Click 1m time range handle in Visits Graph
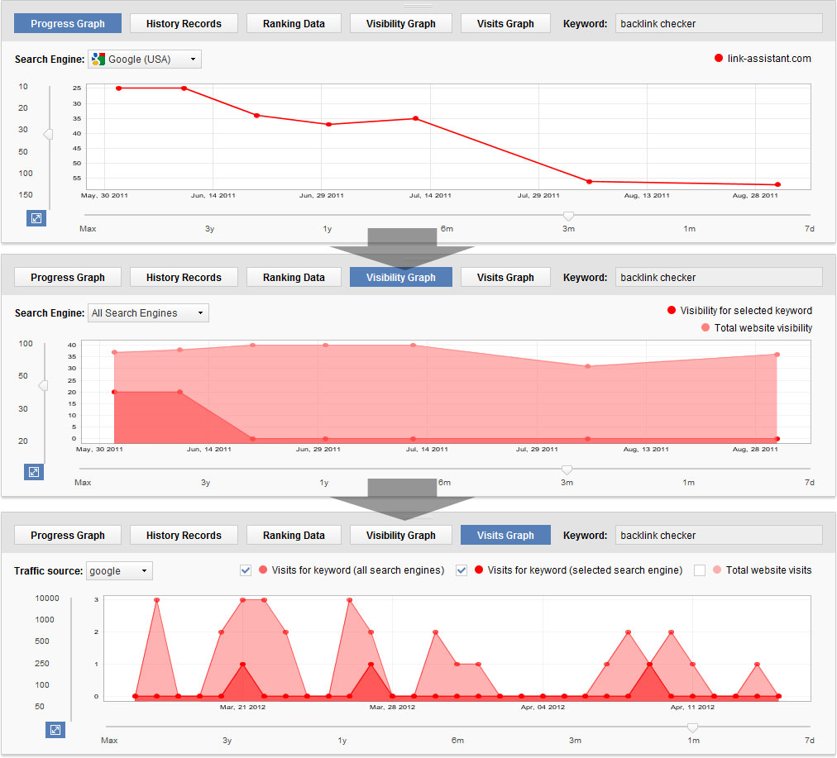 point(692,727)
